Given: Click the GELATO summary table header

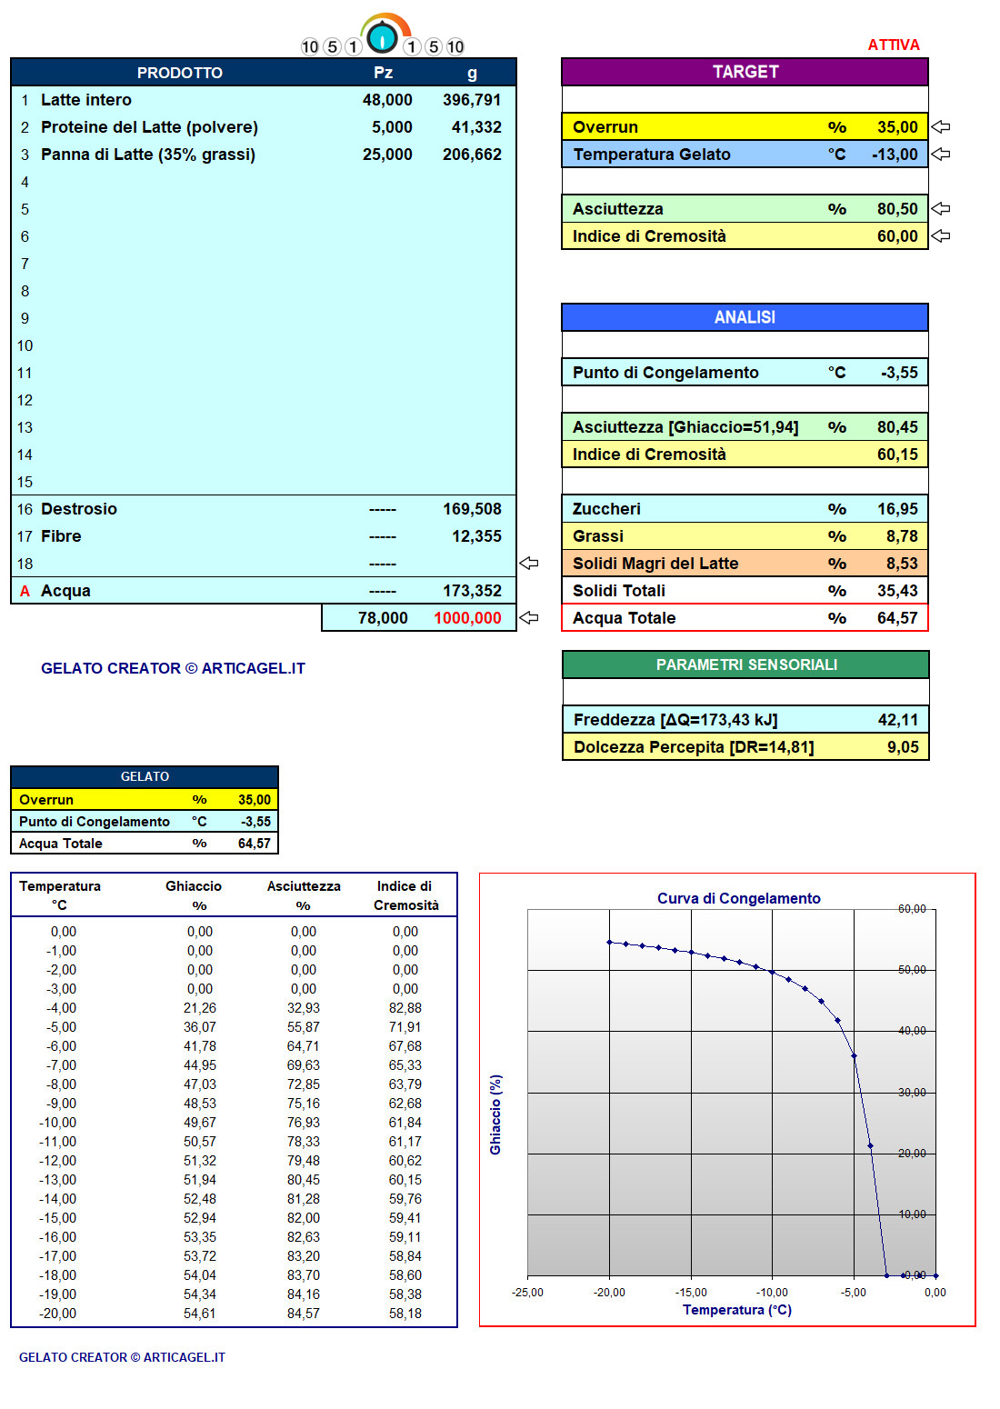Looking at the screenshot, I should click(x=145, y=776).
